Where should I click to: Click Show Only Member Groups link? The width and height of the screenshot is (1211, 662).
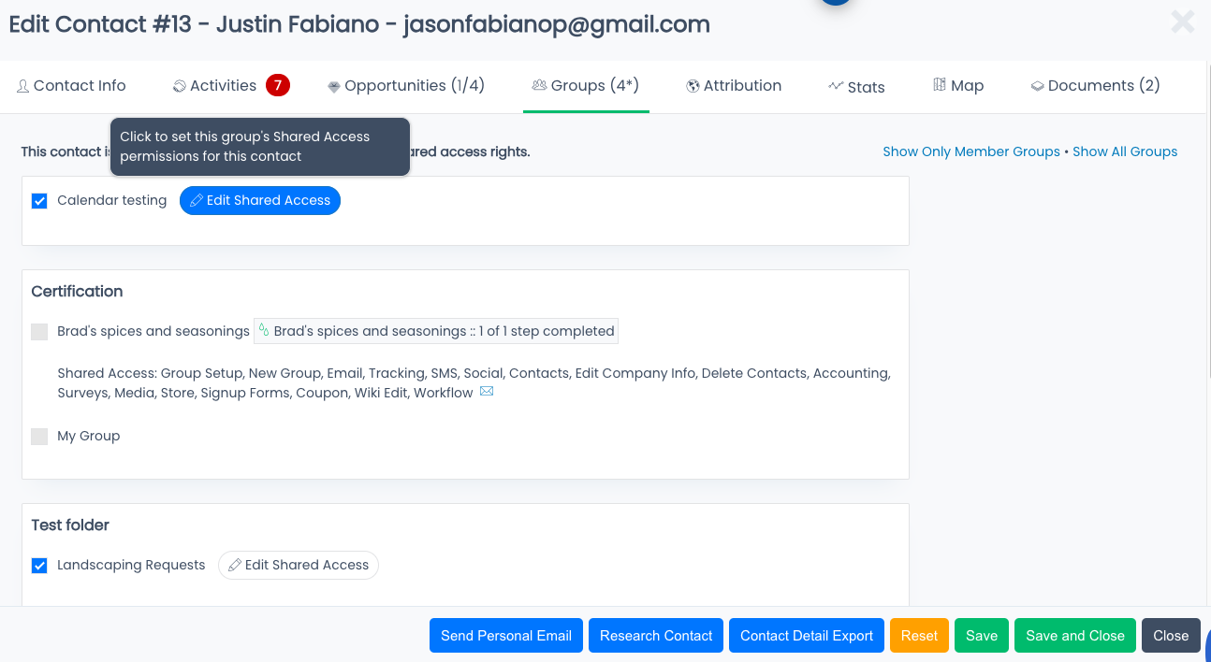point(971,151)
